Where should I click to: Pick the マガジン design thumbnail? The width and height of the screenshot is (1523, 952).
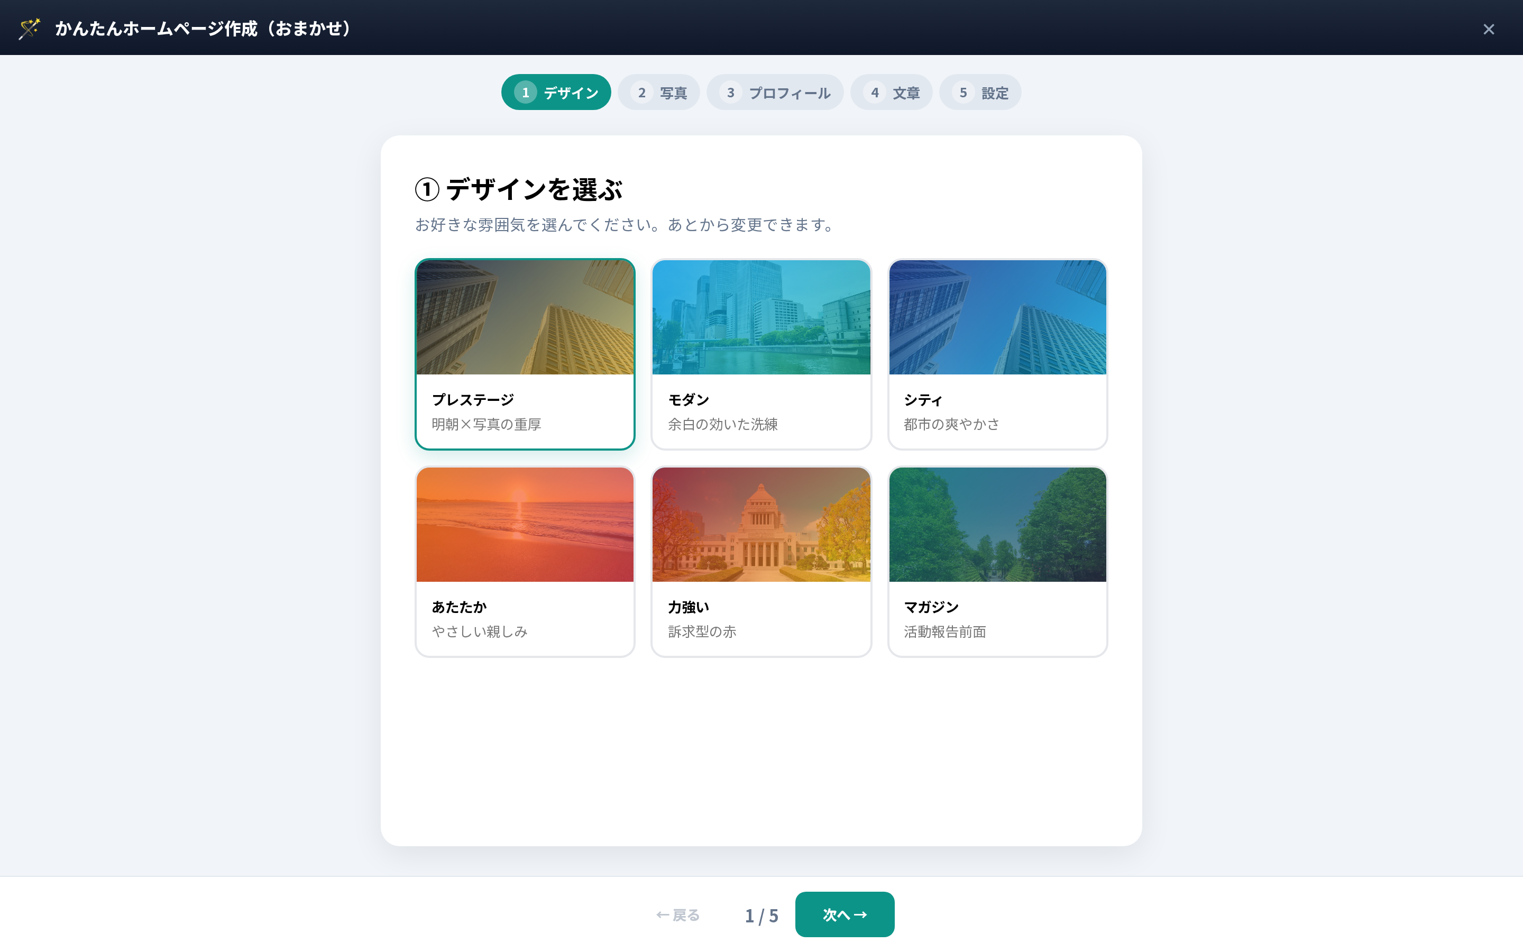997,525
